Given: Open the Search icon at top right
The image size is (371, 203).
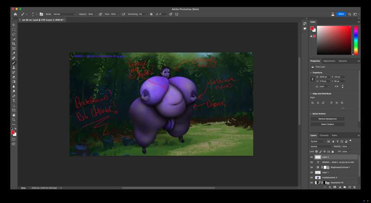Looking at the screenshot, I should point(350,14).
